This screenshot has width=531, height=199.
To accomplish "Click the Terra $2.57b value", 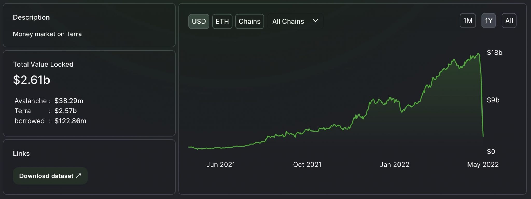I will (66, 111).
